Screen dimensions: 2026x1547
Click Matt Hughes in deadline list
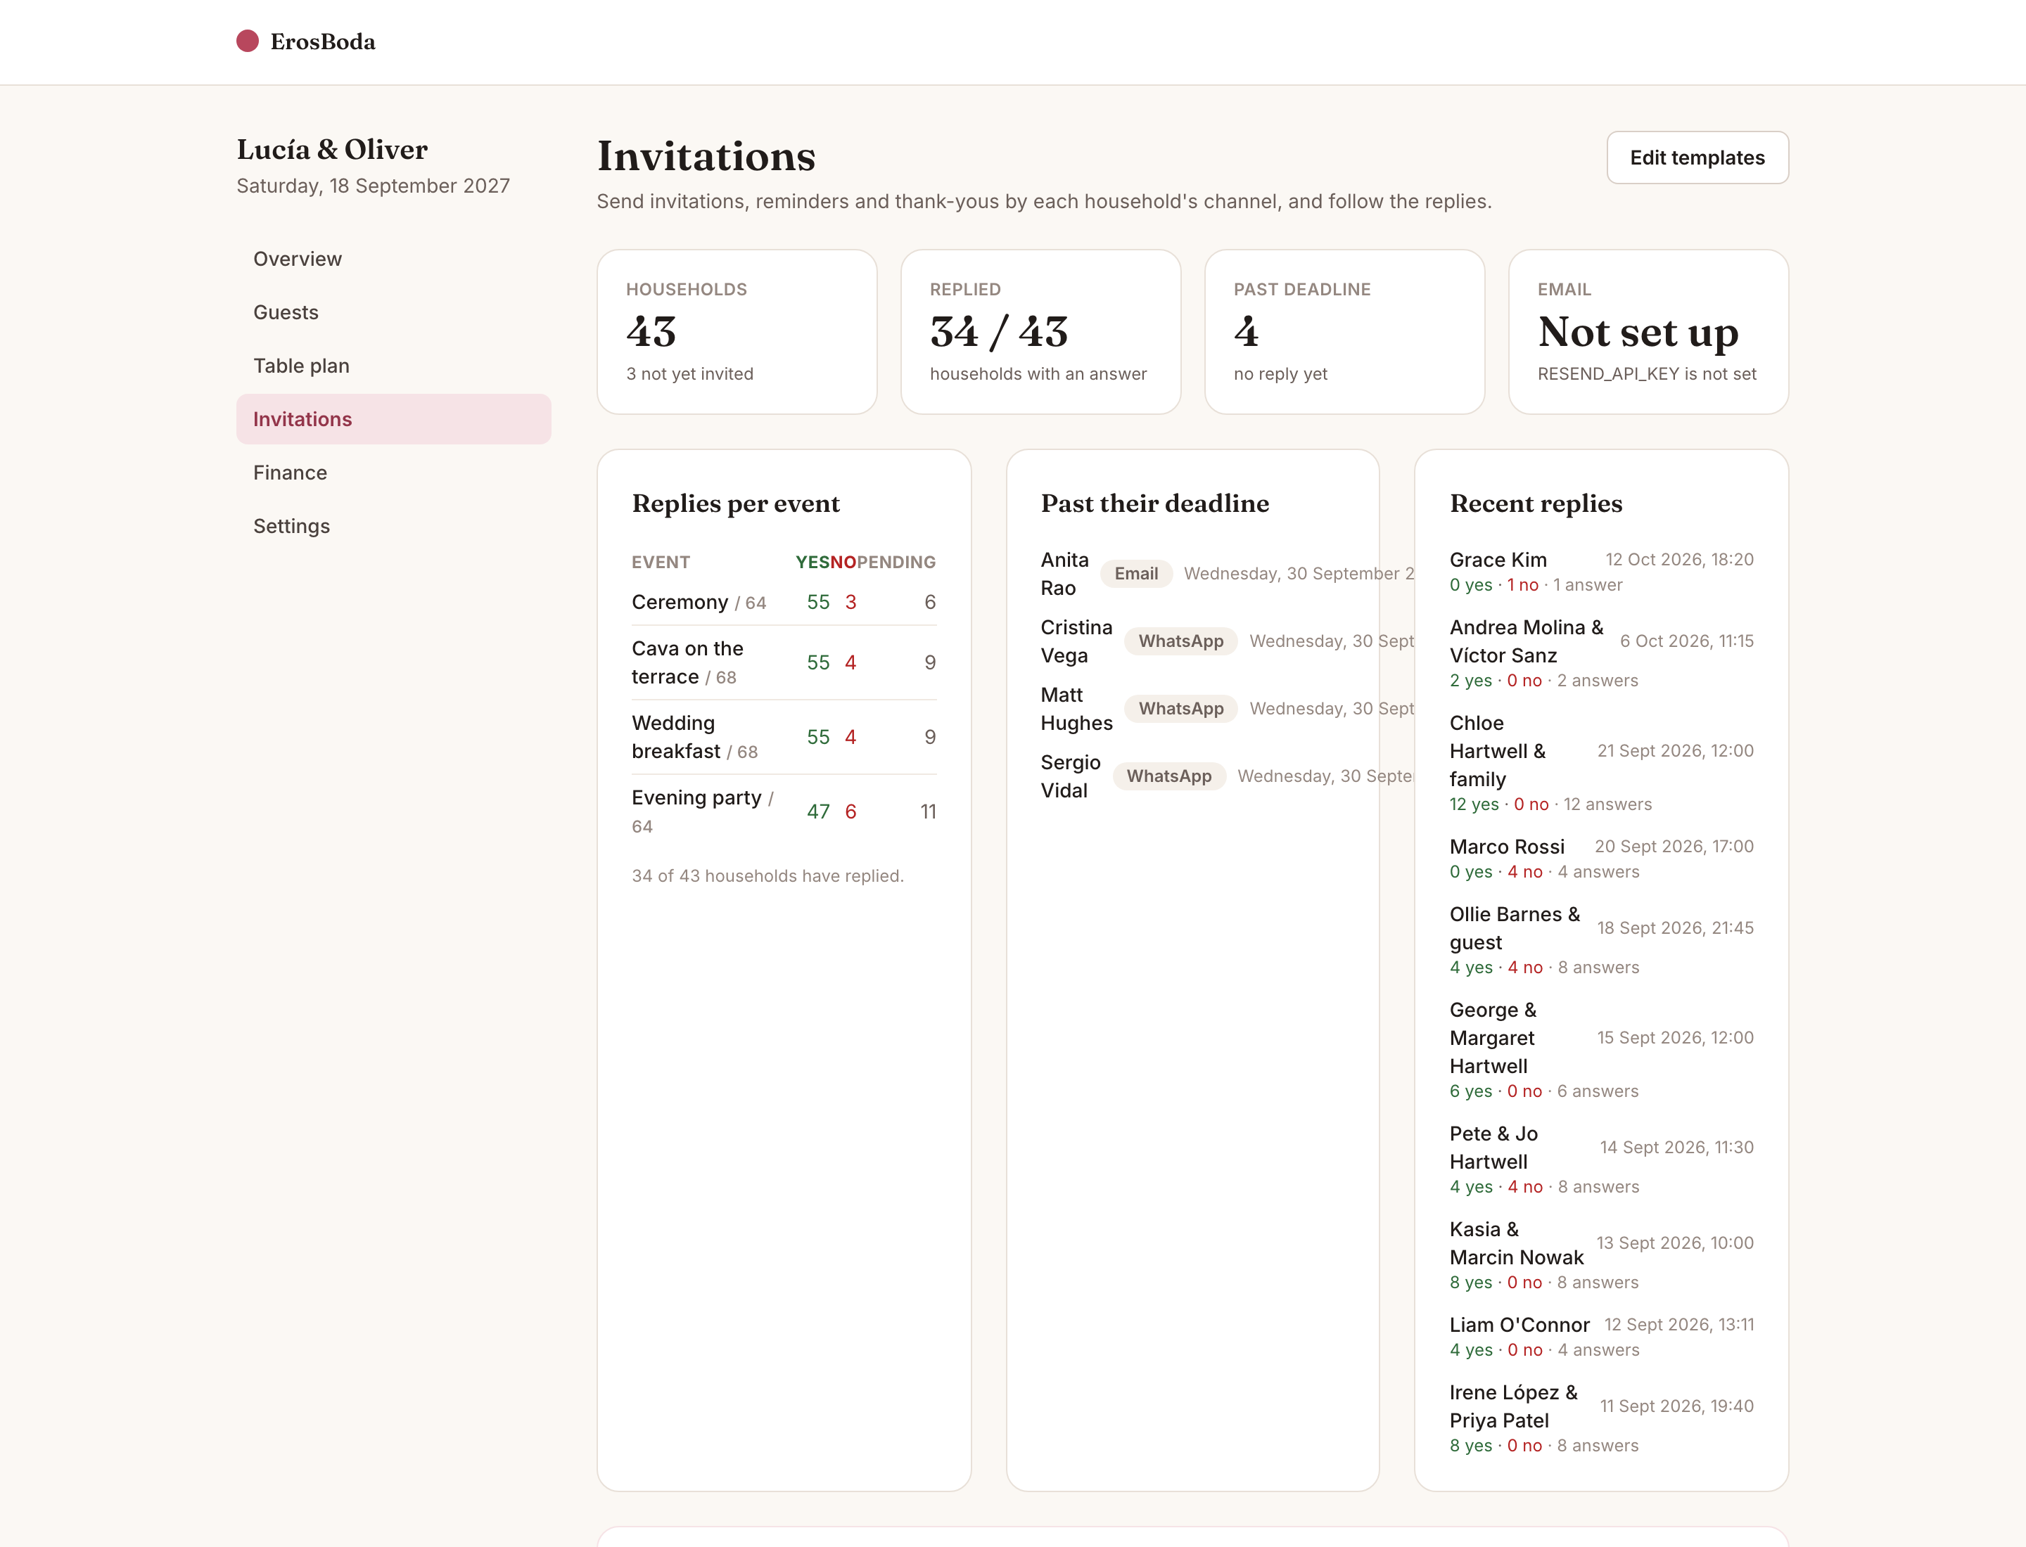(1077, 709)
